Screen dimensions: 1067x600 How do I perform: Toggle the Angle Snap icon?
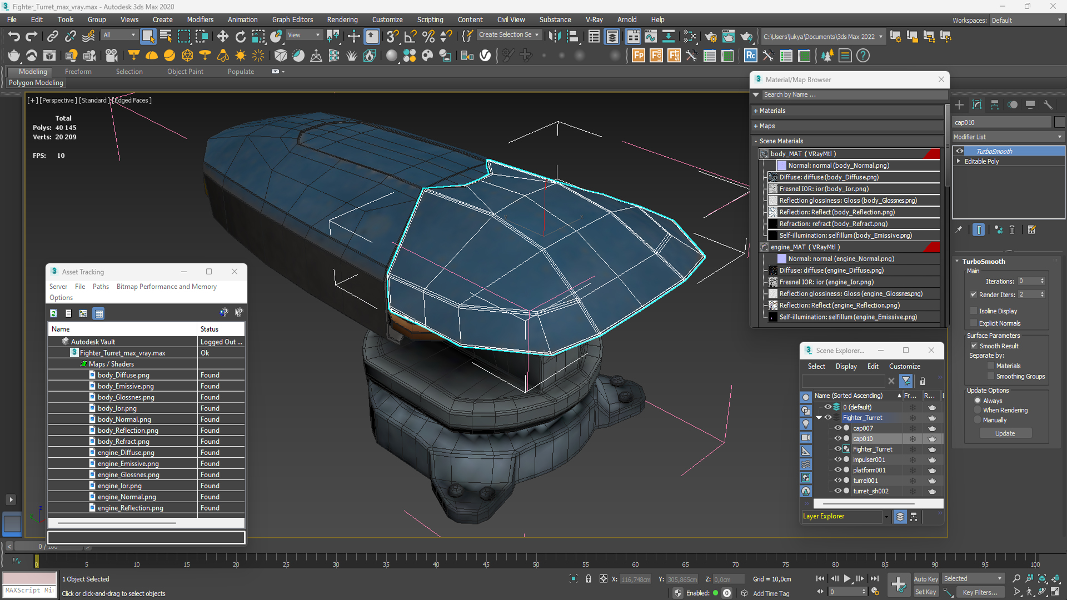coord(410,37)
